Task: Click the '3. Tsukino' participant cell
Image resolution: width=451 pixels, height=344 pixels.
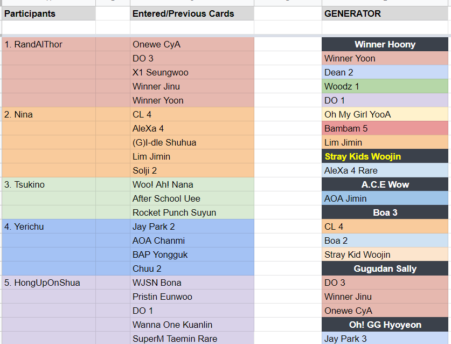Action: point(48,184)
